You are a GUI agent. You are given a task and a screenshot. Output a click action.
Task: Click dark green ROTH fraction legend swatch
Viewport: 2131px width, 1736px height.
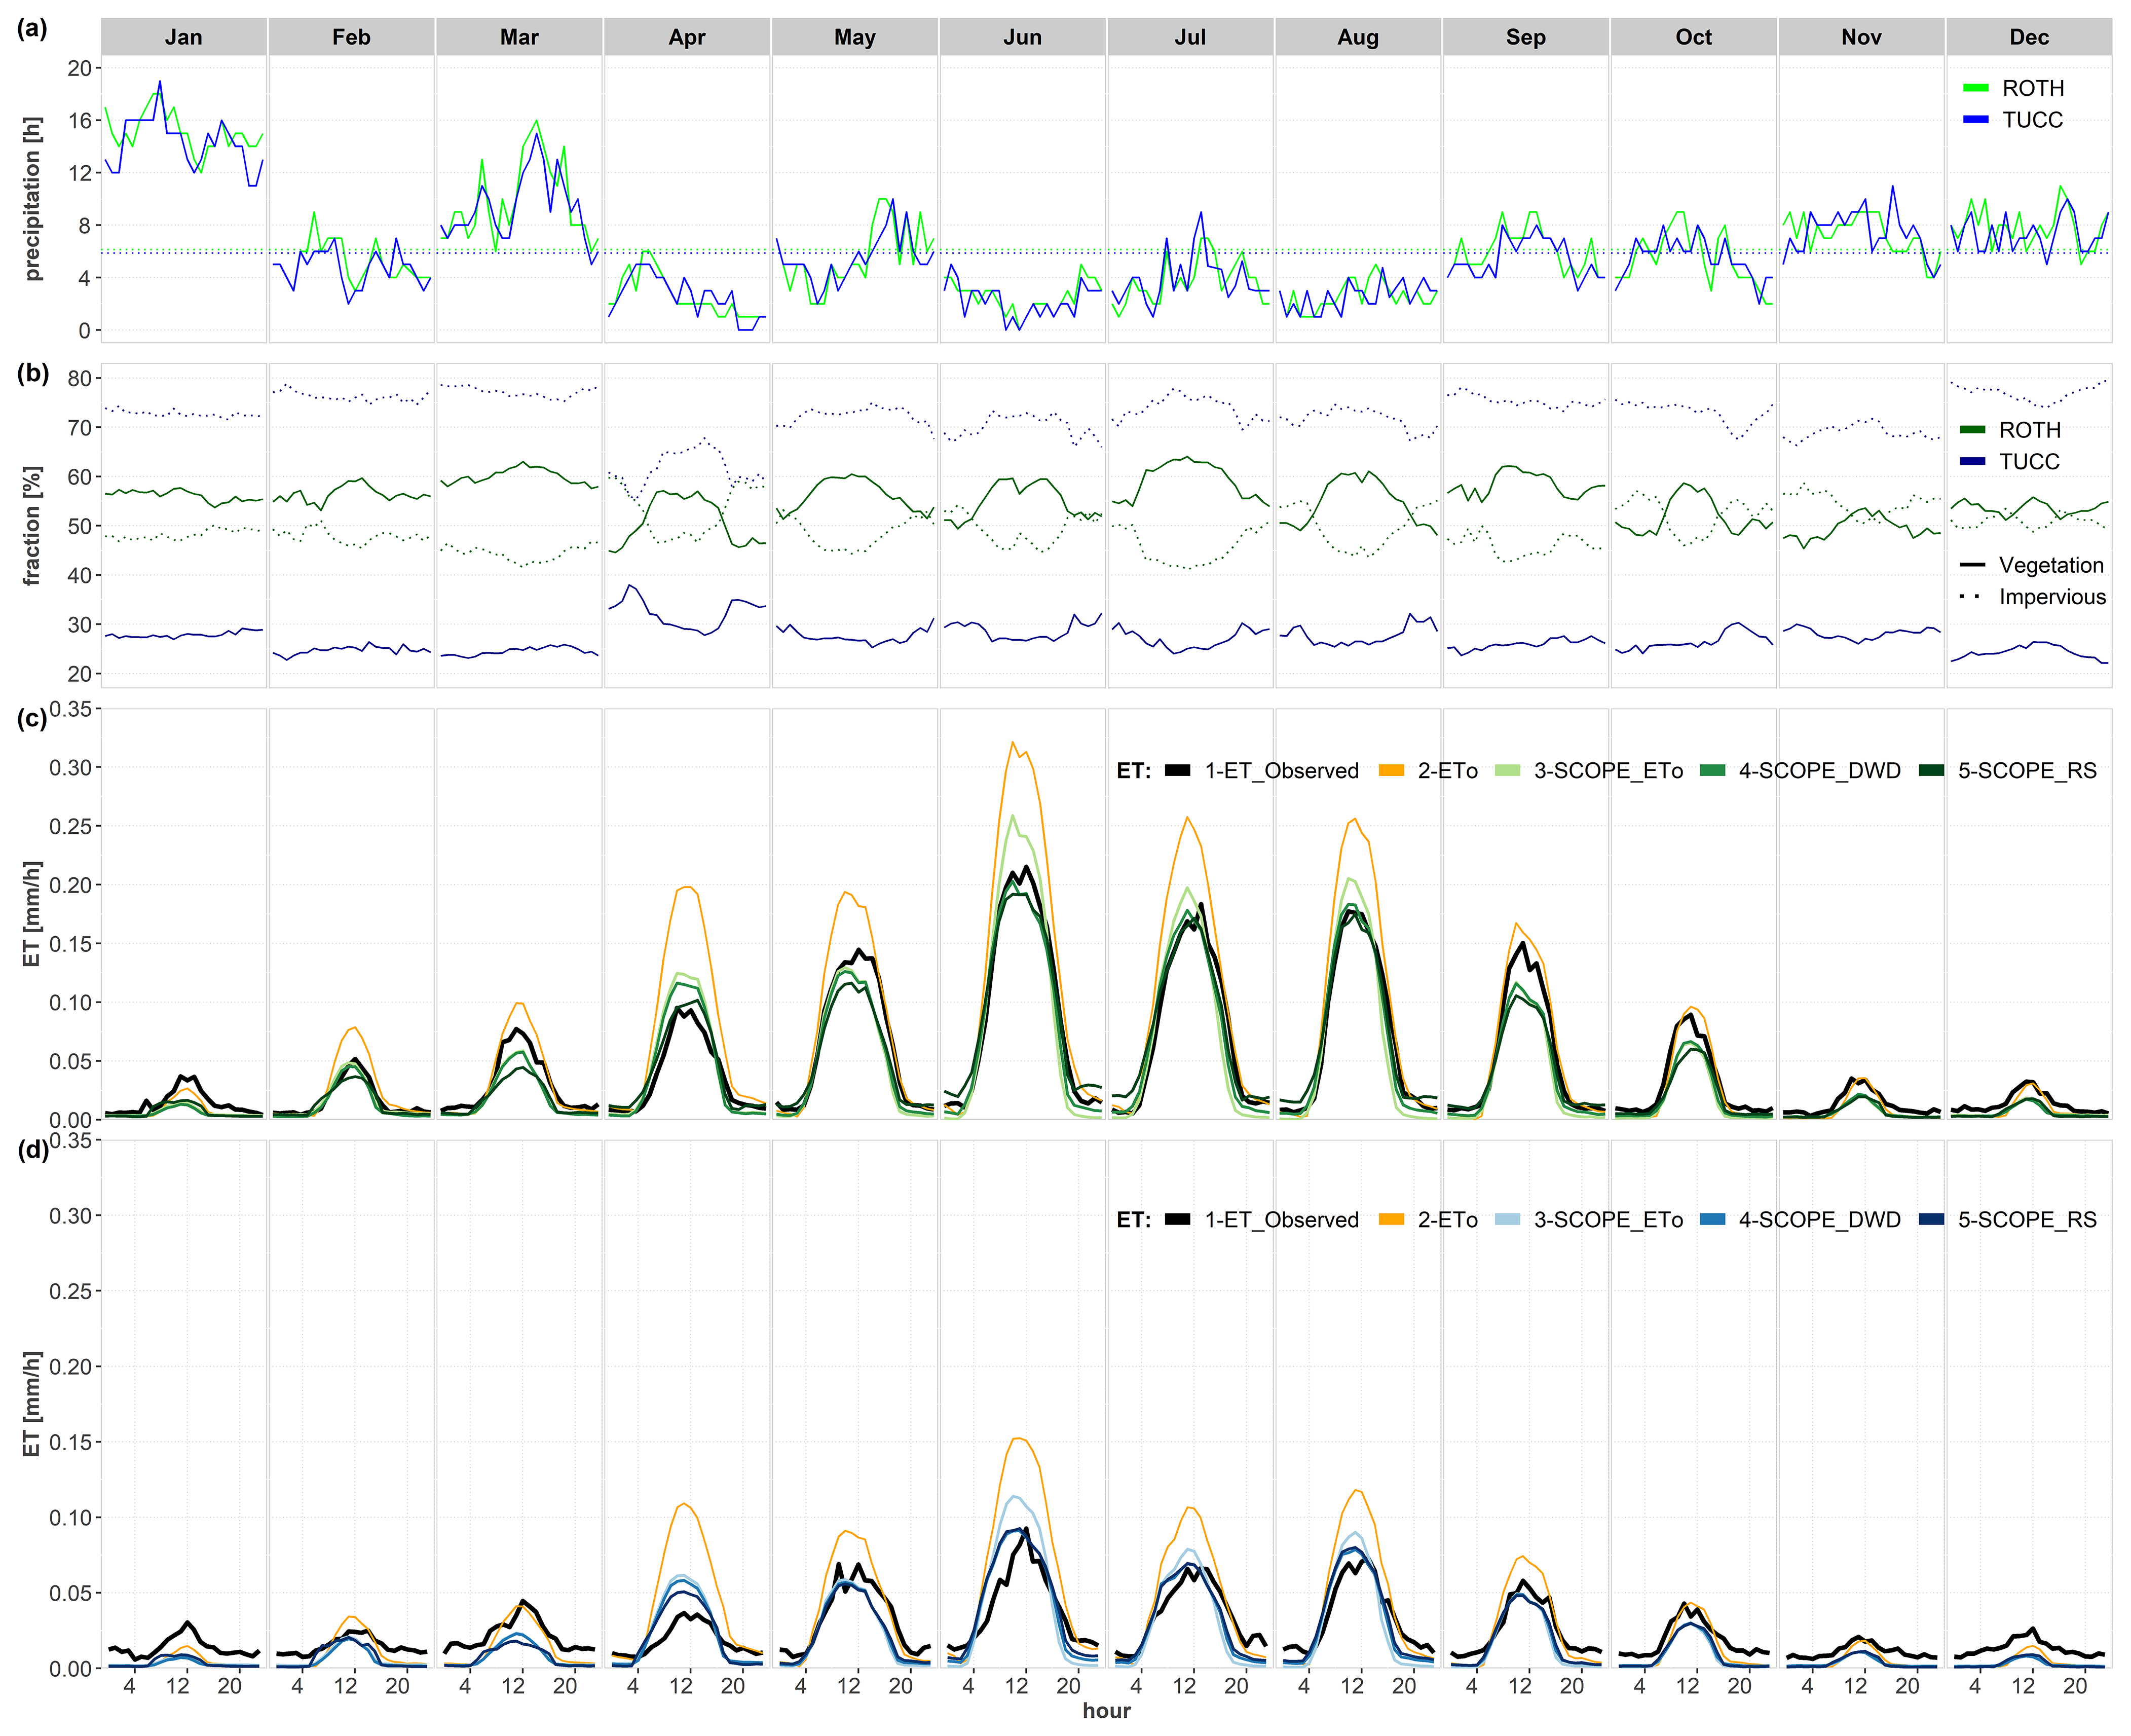(x=1972, y=430)
